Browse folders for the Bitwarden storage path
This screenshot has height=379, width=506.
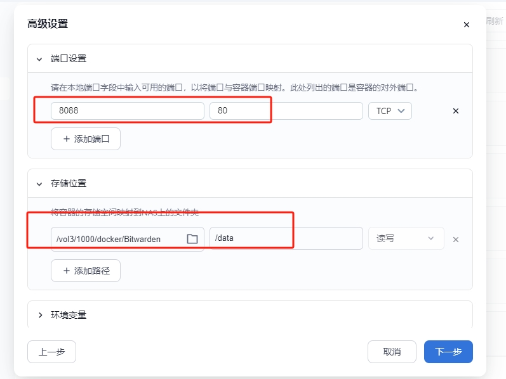(x=192, y=239)
